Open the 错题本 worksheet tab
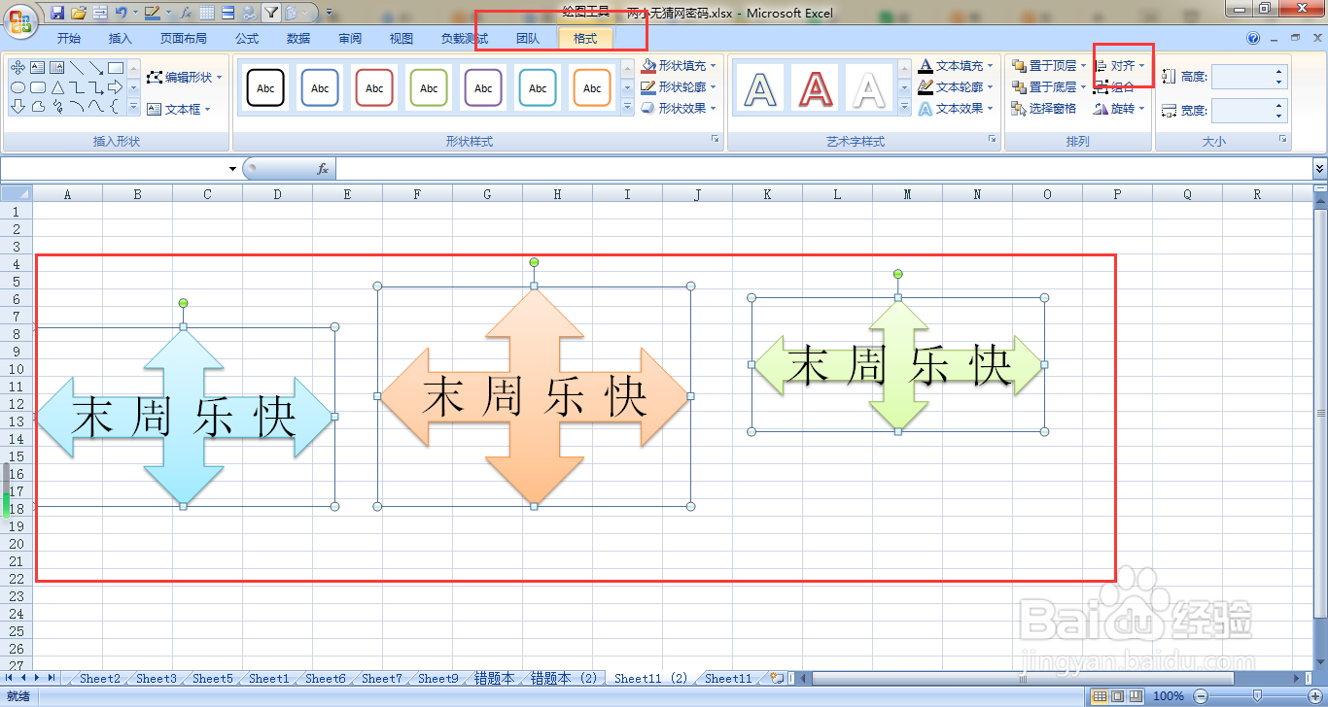The height and width of the screenshot is (707, 1328). coord(495,679)
